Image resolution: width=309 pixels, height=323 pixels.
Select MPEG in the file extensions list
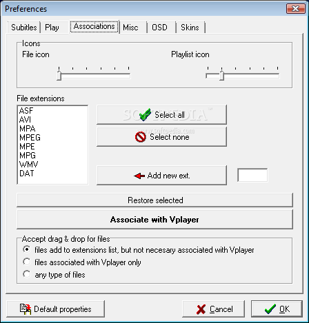pyautogui.click(x=52, y=138)
